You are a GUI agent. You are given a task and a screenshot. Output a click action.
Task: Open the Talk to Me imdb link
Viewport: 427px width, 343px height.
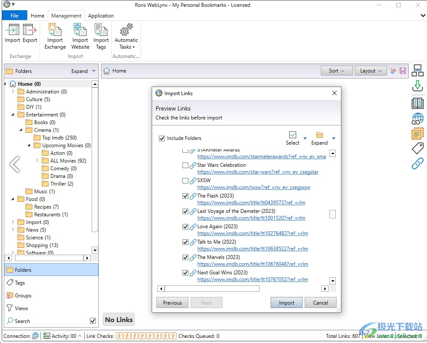(x=252, y=249)
